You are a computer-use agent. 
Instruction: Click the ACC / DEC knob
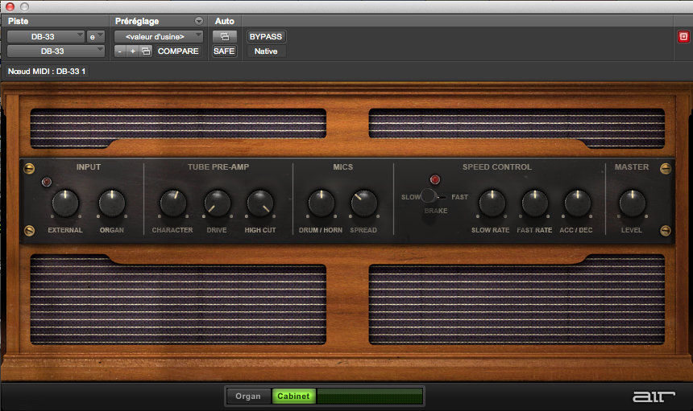tap(577, 203)
